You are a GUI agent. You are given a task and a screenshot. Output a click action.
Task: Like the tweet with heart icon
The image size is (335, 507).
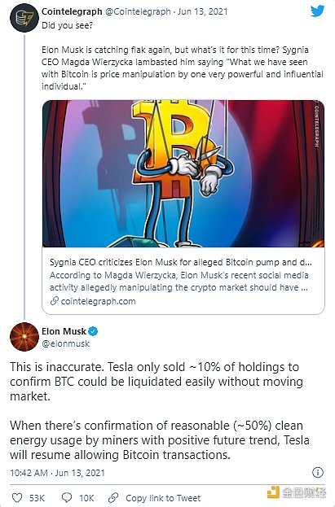17,497
